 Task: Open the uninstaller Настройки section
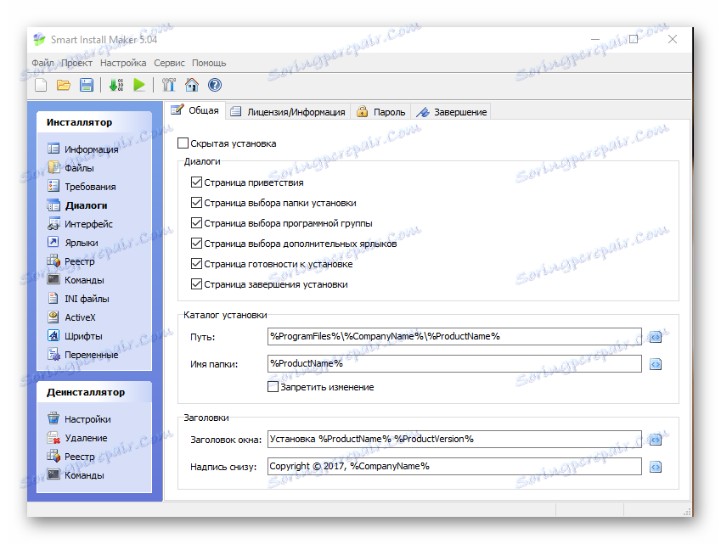pyautogui.click(x=79, y=419)
